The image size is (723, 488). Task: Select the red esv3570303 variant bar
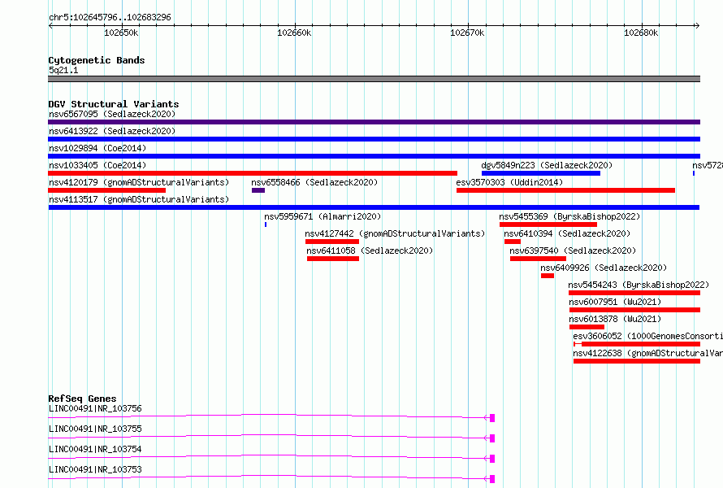(565, 190)
